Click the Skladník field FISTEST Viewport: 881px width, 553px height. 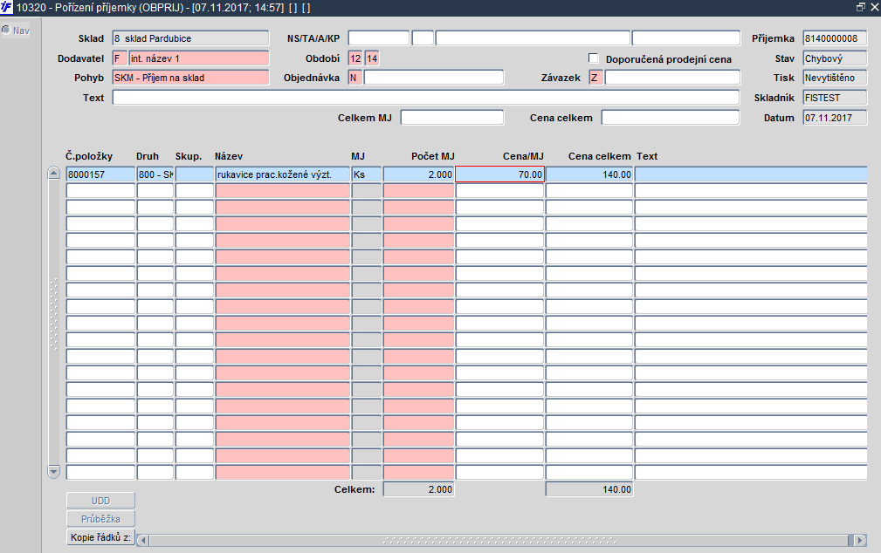(835, 98)
